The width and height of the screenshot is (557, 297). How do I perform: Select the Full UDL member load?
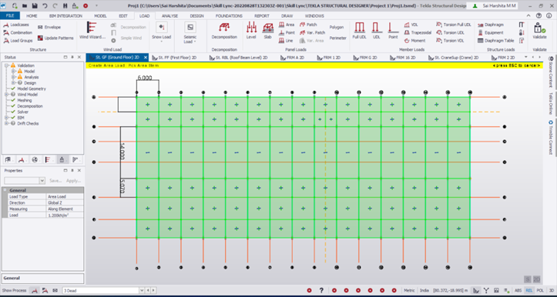pos(359,31)
